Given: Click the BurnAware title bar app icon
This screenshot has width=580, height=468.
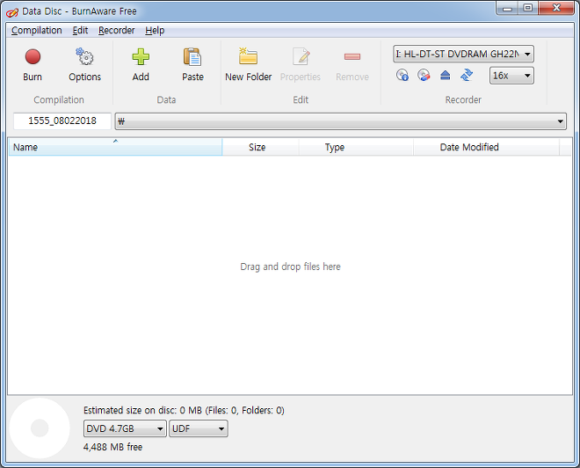Looking at the screenshot, I should 12,12.
